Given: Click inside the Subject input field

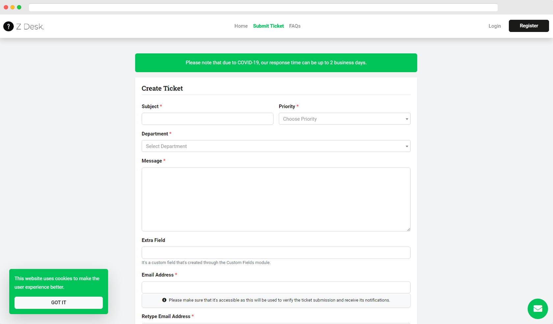Looking at the screenshot, I should [x=207, y=119].
